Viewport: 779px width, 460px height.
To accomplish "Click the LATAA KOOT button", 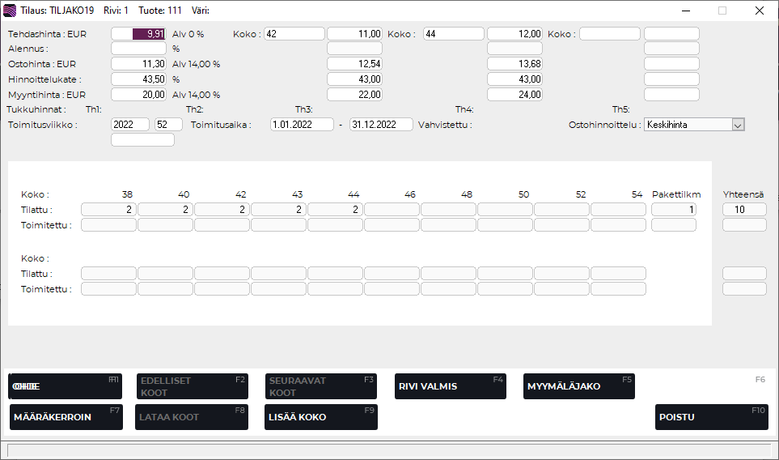I will 192,417.
